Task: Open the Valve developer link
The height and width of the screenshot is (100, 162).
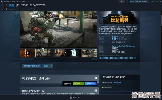Action: (x=114, y=46)
